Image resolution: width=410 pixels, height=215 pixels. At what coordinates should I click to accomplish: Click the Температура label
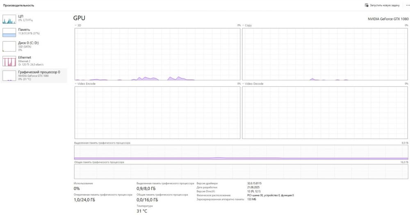click(x=145, y=206)
